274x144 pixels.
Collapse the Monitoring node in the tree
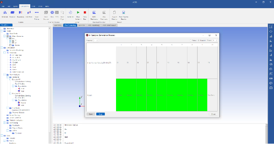tap(5, 123)
